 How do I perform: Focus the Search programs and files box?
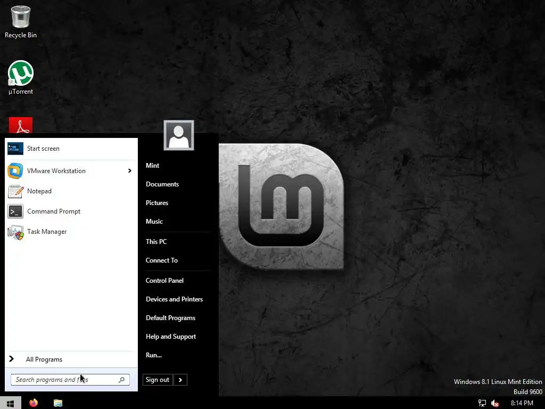70,380
